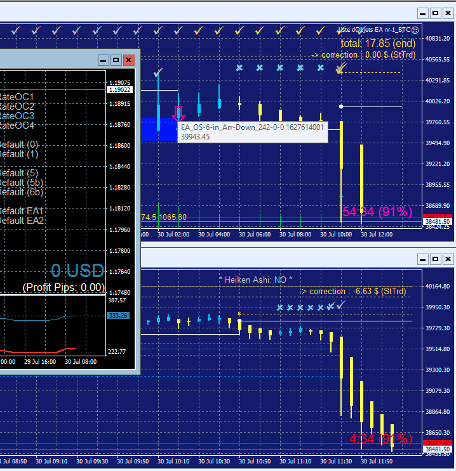Click the '(Profit Pips: 0.00)' label

tap(64, 287)
